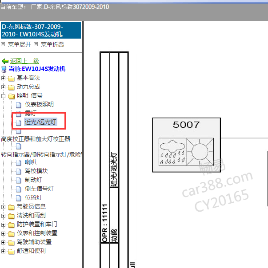Collapse the 照明-信号 folder

(3, 96)
